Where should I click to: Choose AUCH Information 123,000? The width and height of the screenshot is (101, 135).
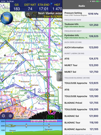(x=82, y=48)
